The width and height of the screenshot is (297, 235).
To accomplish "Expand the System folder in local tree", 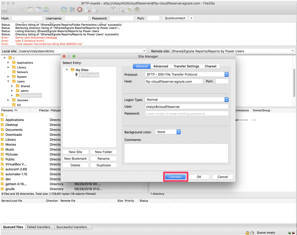I will [x=8, y=77].
